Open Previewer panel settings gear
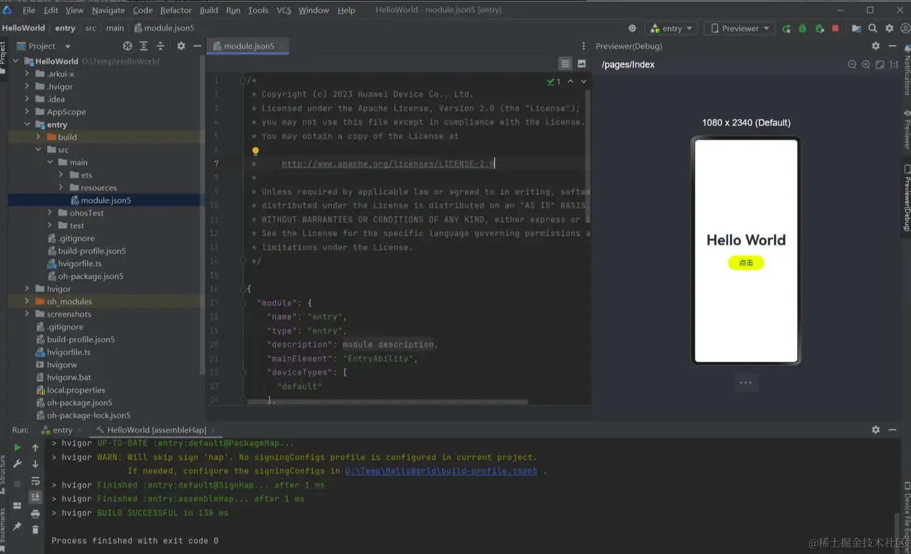Screen dimensions: 911x554 coord(876,46)
